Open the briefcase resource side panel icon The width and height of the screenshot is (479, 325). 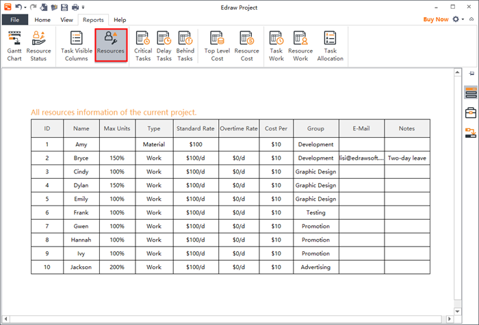pyautogui.click(x=471, y=113)
